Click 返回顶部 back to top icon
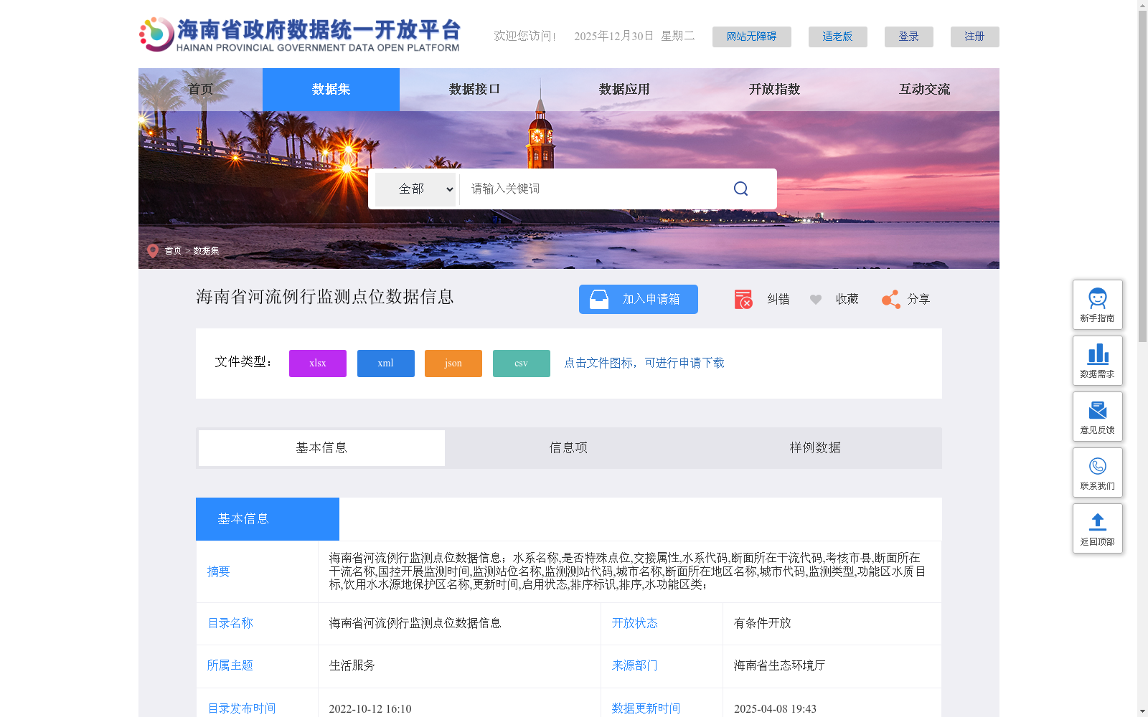The width and height of the screenshot is (1148, 717). [1098, 528]
